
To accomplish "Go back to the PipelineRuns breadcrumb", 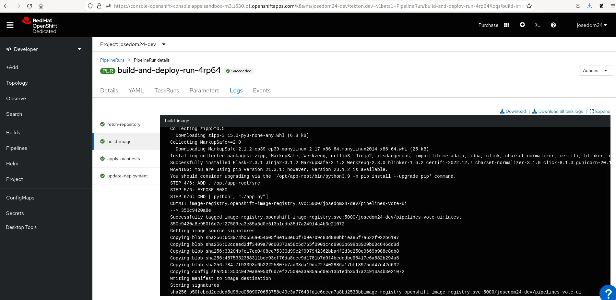I will pos(112,60).
